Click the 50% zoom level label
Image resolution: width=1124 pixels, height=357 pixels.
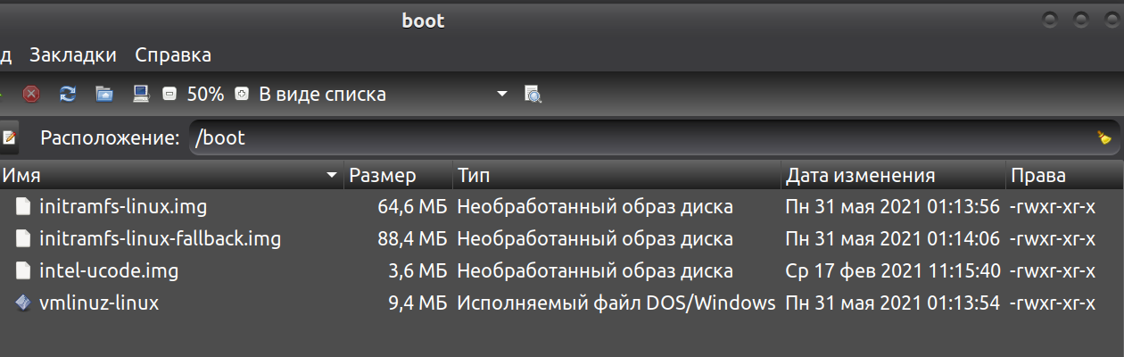click(x=205, y=94)
